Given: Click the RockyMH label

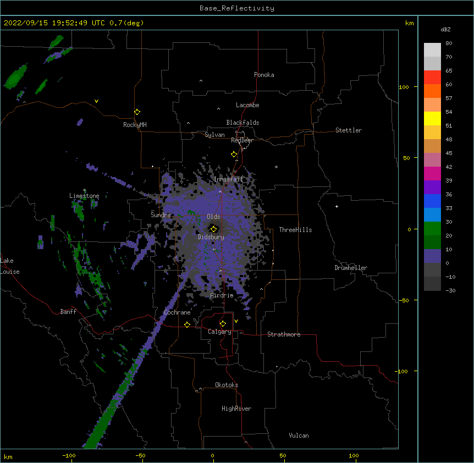Looking at the screenshot, I should click(x=135, y=125).
